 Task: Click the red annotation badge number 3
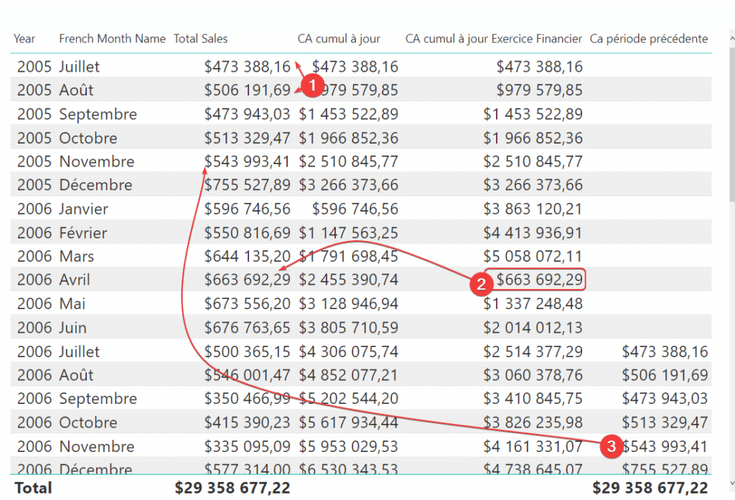[x=612, y=447]
